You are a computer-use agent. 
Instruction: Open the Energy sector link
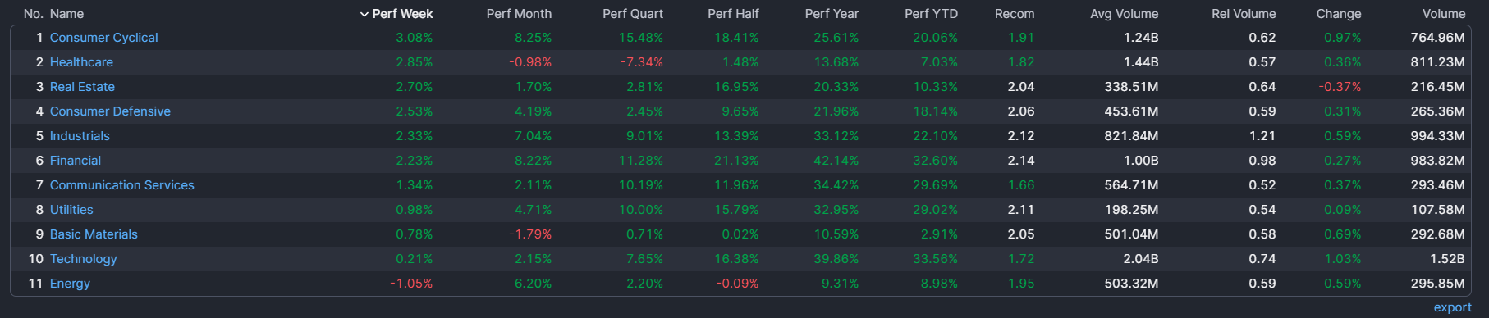(70, 284)
